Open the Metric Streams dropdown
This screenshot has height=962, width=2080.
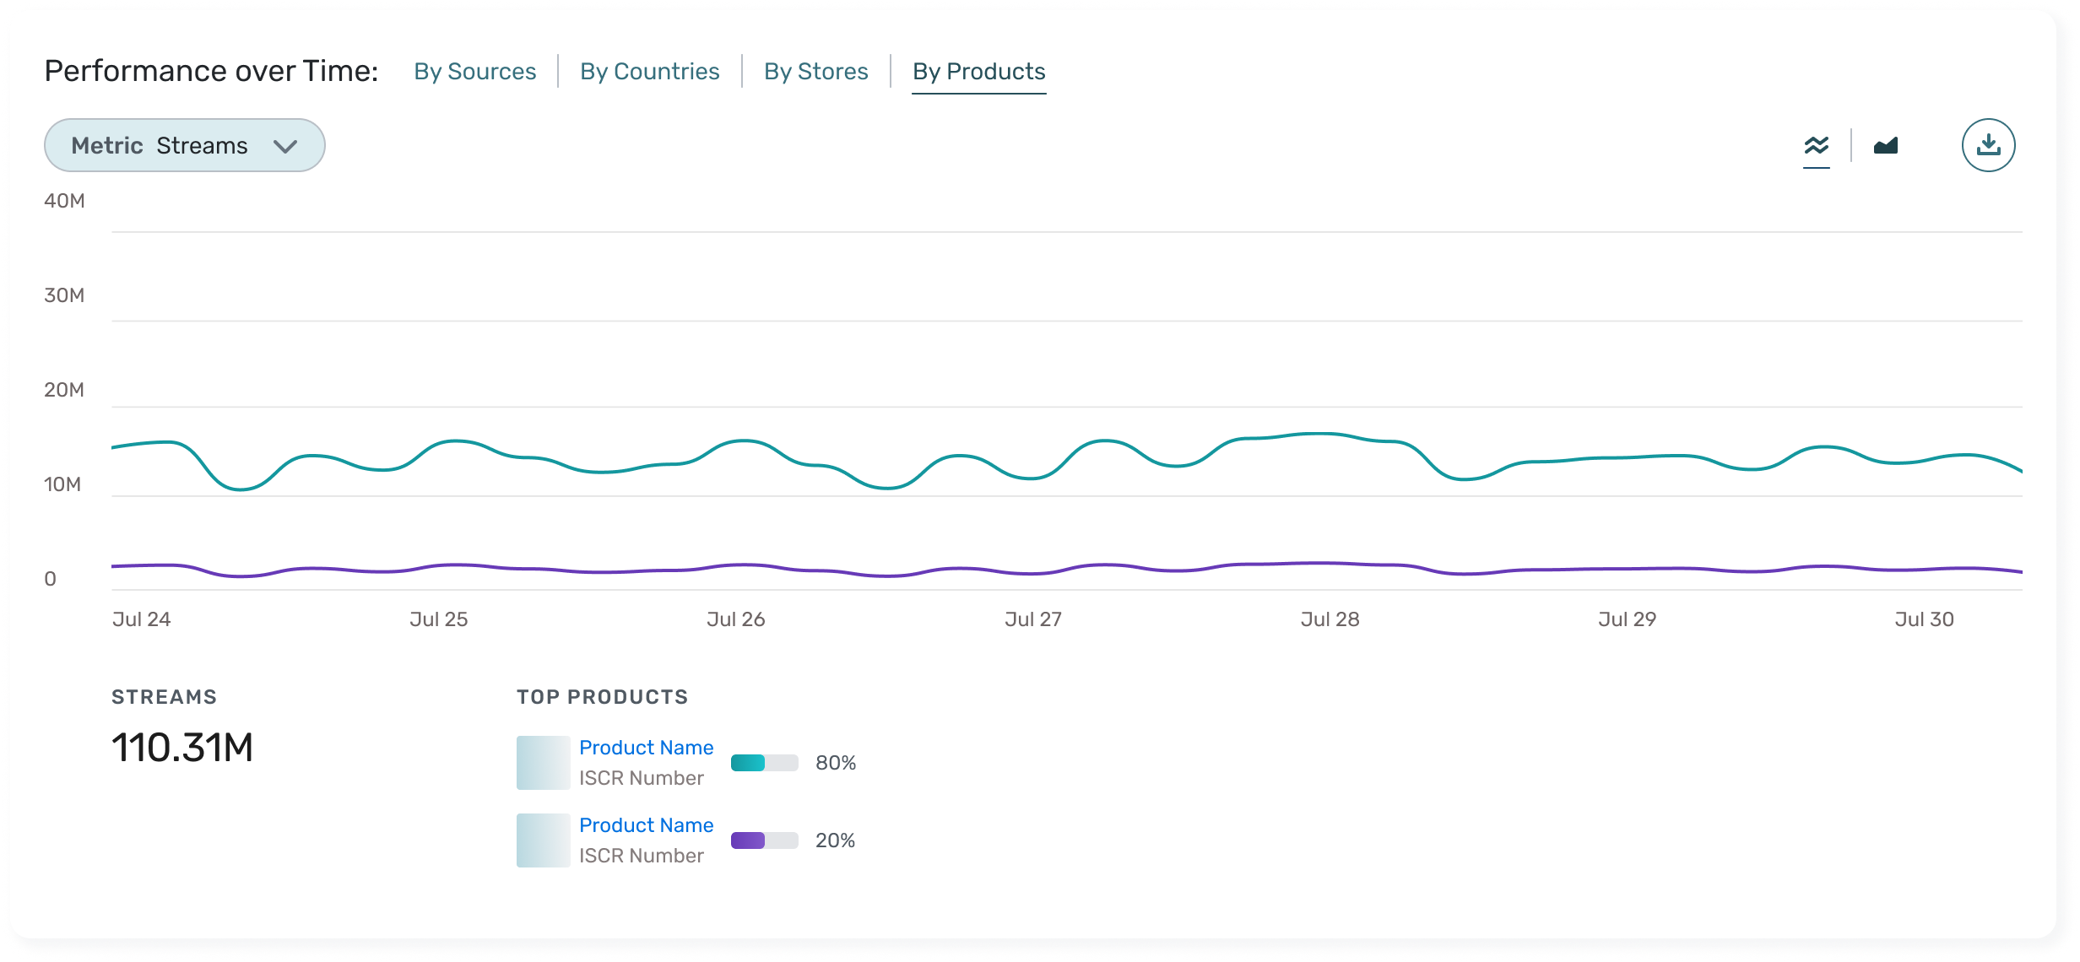tap(184, 145)
